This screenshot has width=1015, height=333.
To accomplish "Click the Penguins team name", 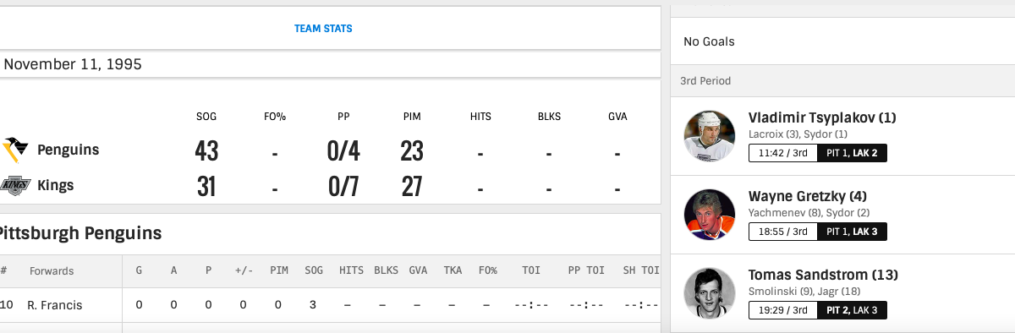I will [x=69, y=150].
